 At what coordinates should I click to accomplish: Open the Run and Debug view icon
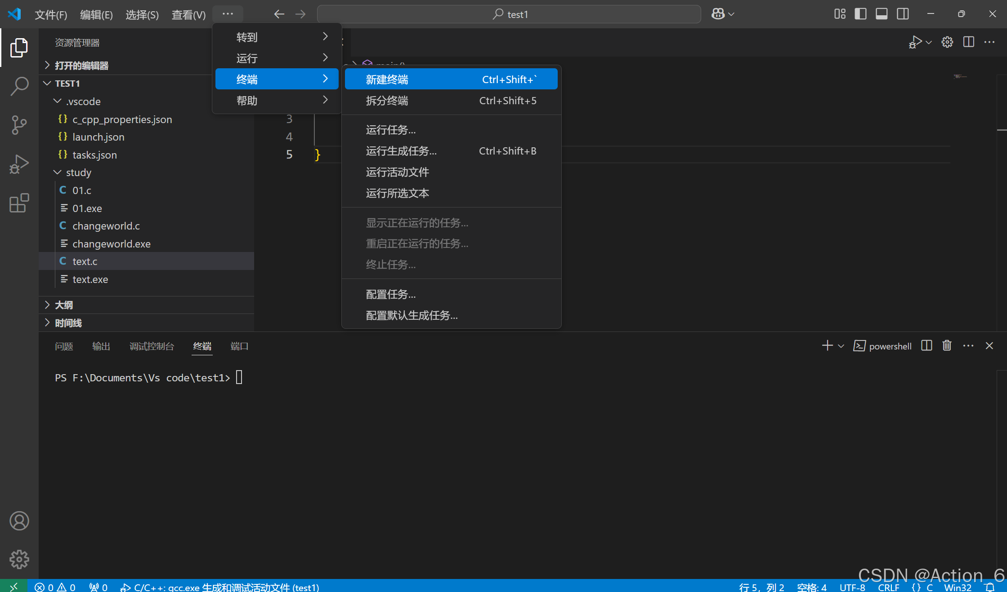[x=19, y=164]
